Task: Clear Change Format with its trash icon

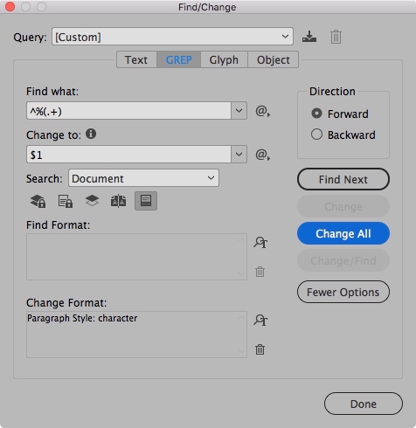Action: pyautogui.click(x=260, y=349)
